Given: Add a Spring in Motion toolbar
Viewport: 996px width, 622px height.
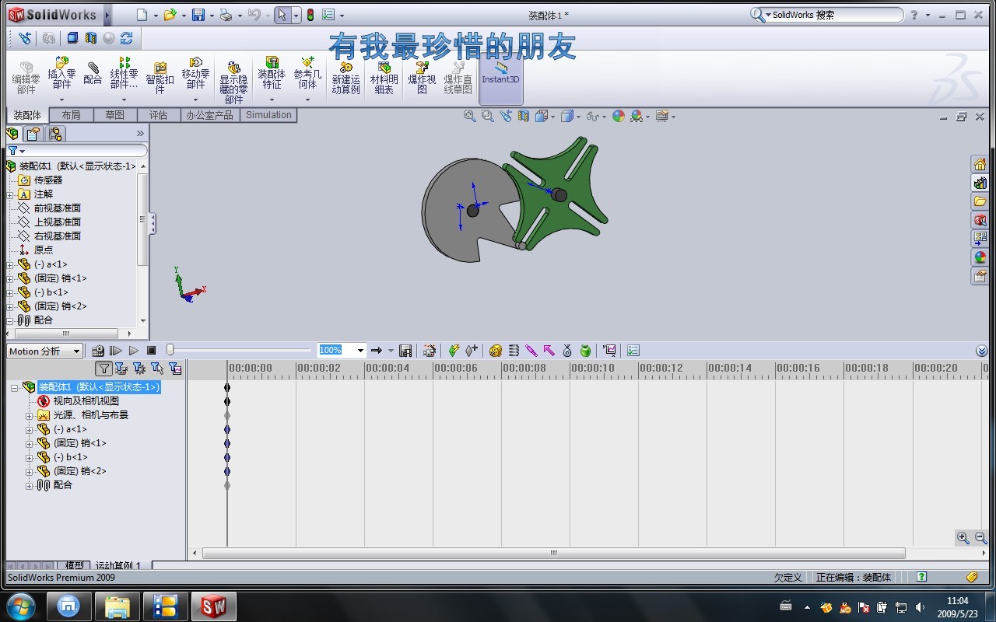Looking at the screenshot, I should click(x=514, y=351).
